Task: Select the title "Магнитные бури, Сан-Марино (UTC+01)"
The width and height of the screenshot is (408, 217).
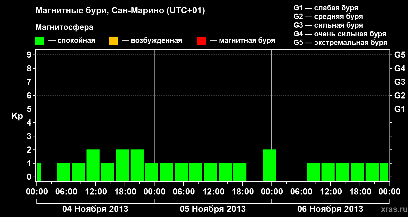Action: [x=120, y=11]
